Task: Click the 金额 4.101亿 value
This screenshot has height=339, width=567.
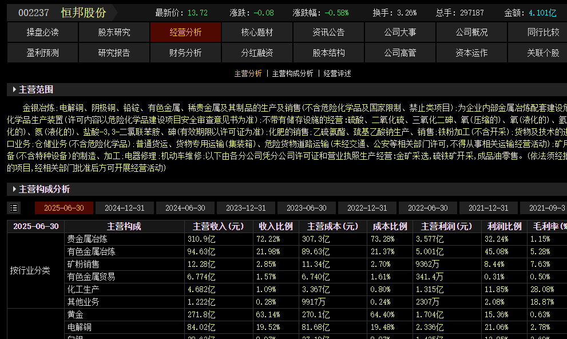Action: click(x=542, y=13)
